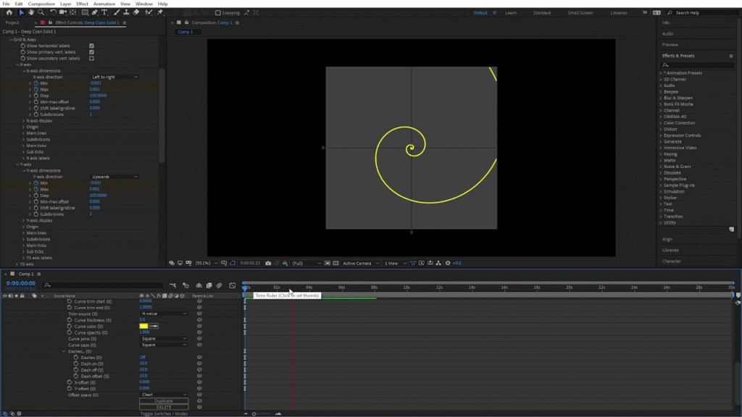
Task: Click the Curve color eyedropper icon
Action: [x=154, y=327]
